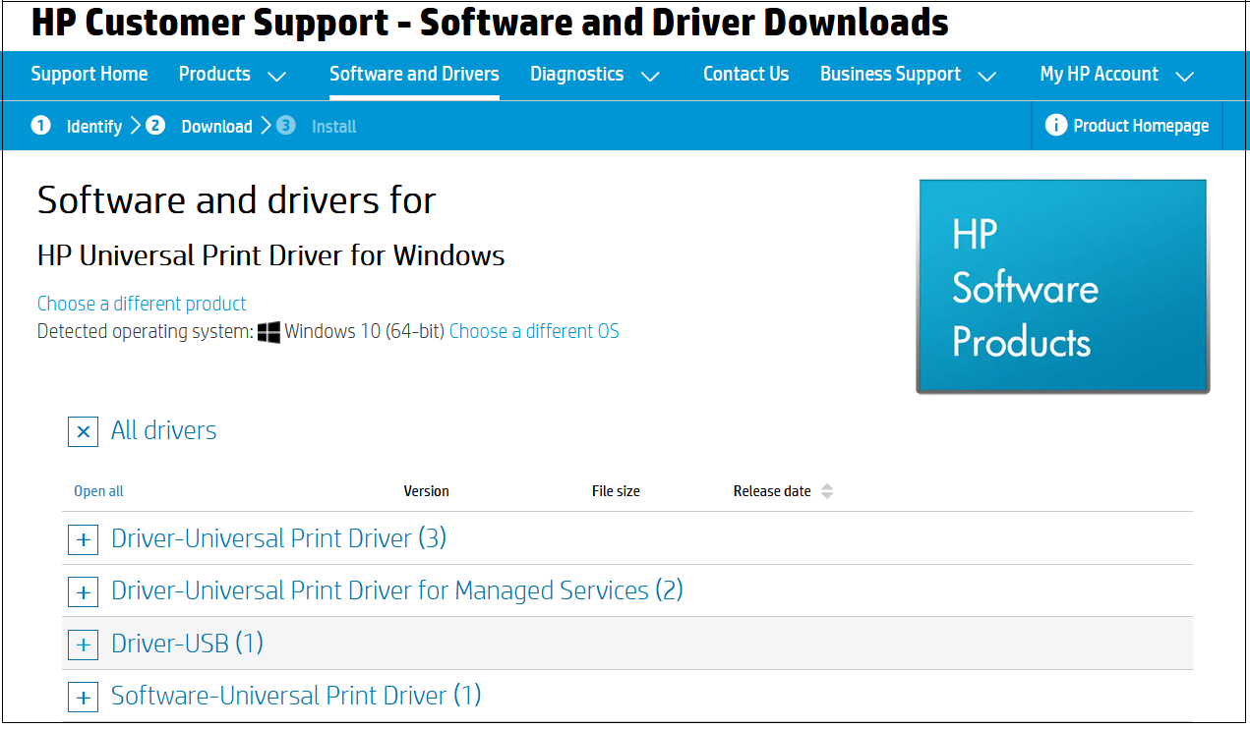Click the HP Software Products image
The height and width of the screenshot is (729, 1250).
(1062, 286)
